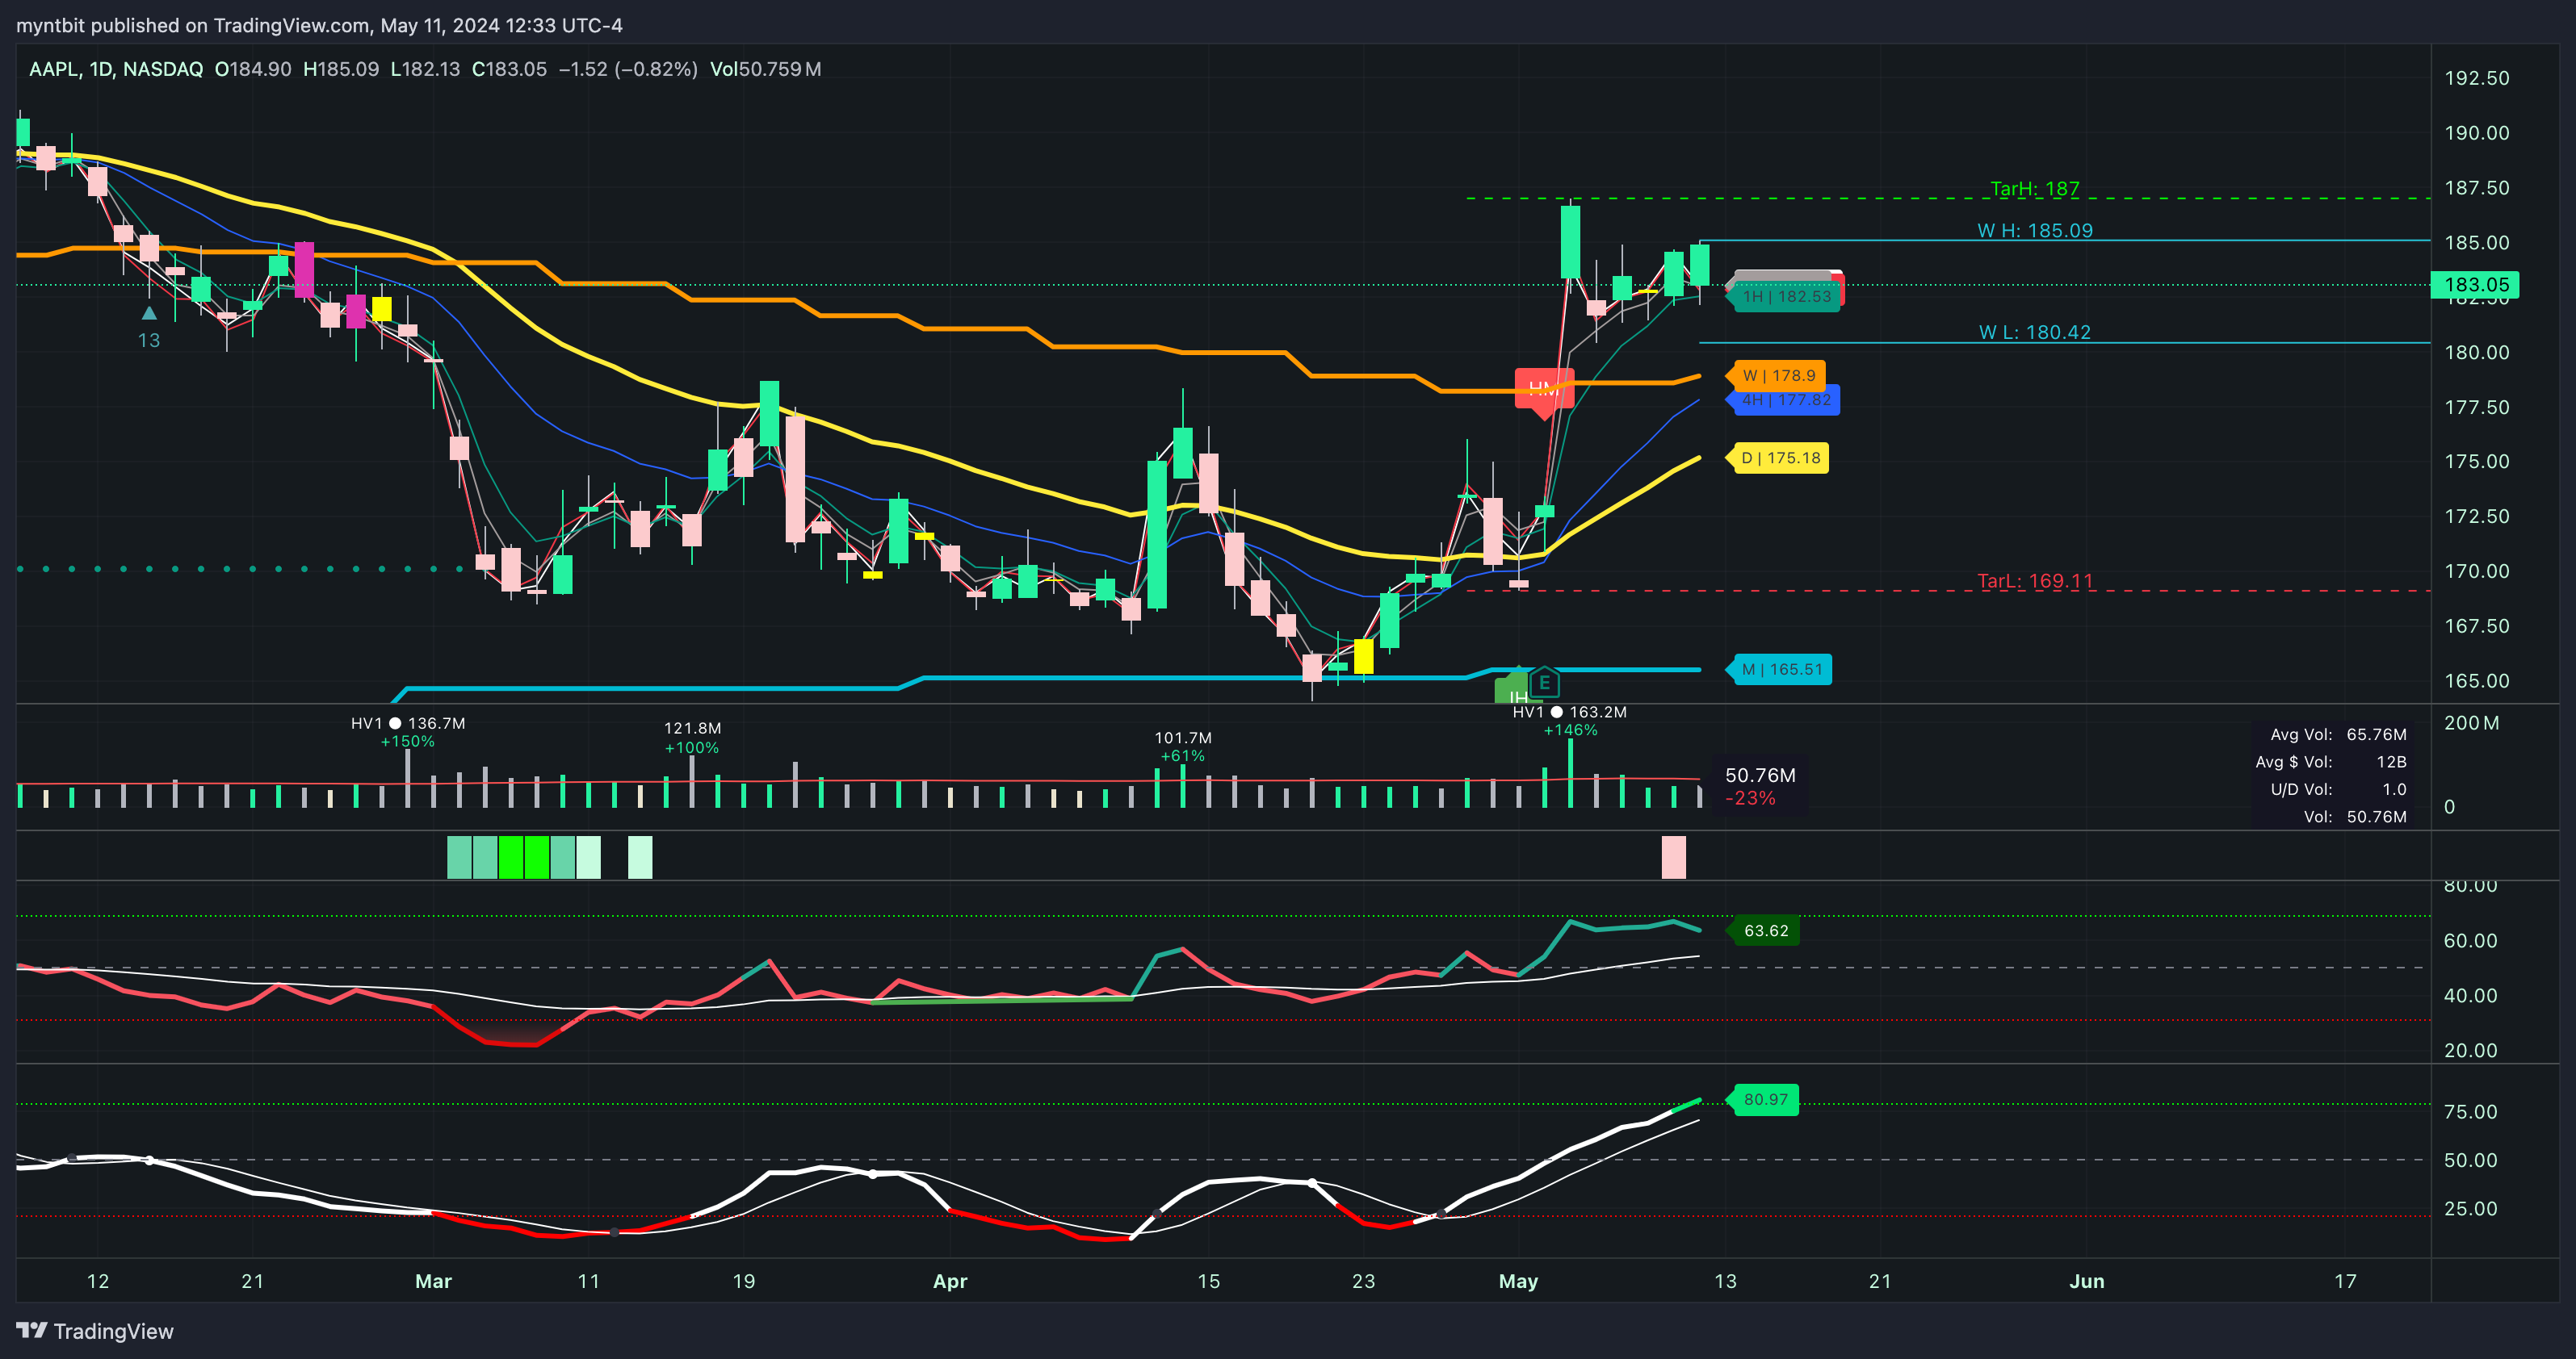The image size is (2576, 1359).
Task: Click the 80.97 stochastic value tag
Action: tap(1764, 1099)
